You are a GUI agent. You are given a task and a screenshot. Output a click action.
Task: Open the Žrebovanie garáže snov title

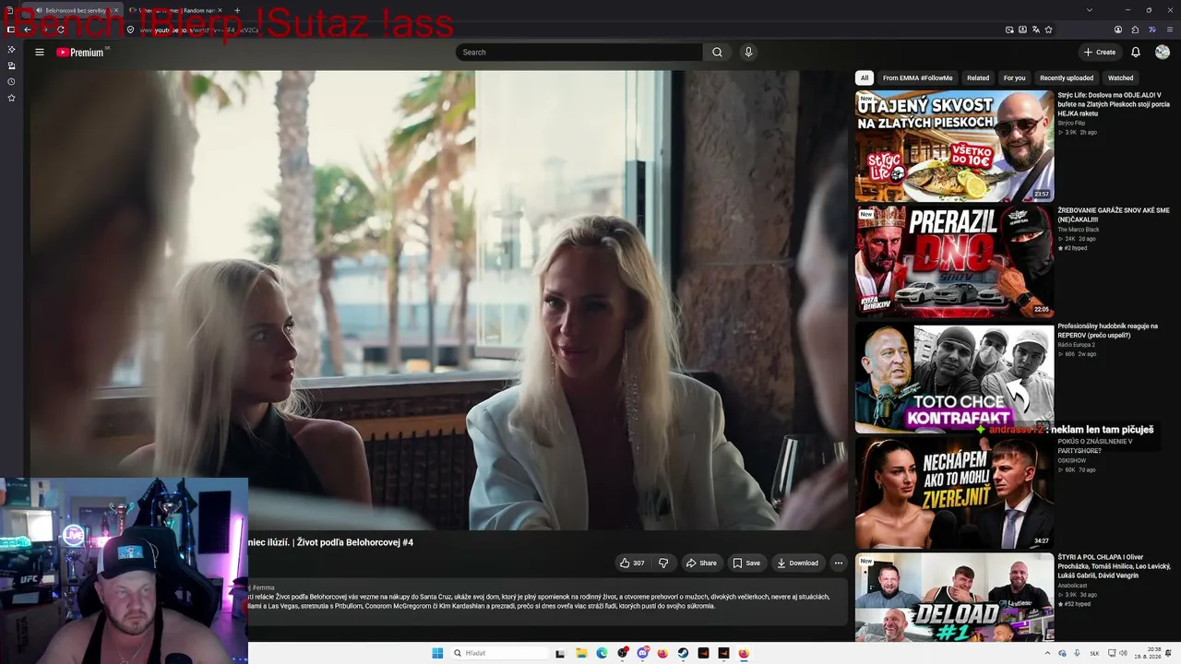click(1114, 215)
